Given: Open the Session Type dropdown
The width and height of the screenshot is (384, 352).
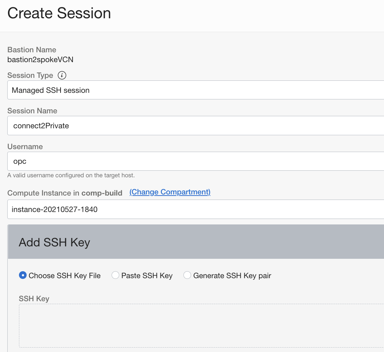Looking at the screenshot, I should click(196, 90).
